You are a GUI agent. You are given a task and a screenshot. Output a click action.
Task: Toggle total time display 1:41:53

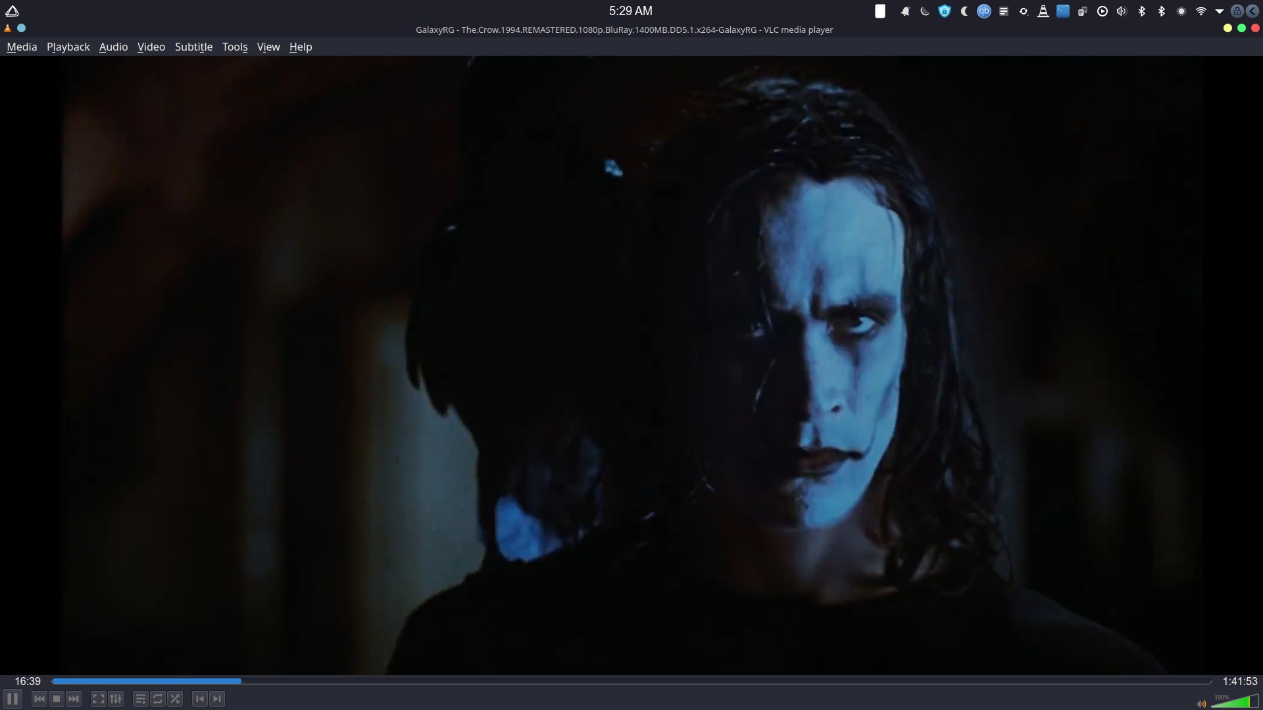pos(1240,681)
